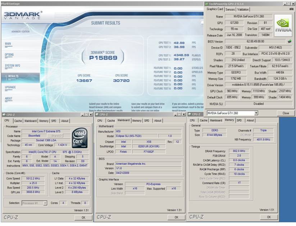Viewport: 296px width, 226px height.
Task: Switch to the Validation tab in GPU-Z
Action: [243, 9]
